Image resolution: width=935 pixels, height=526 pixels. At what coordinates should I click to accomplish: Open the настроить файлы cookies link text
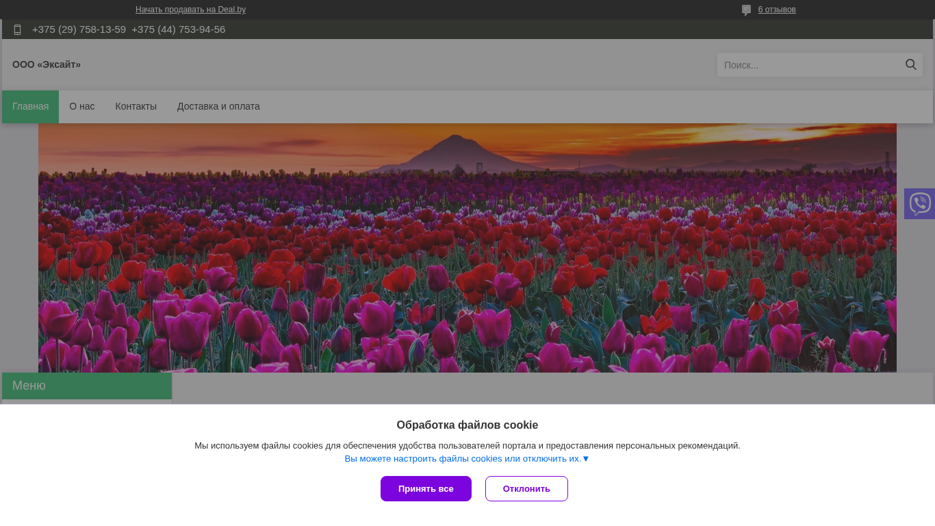[x=463, y=459]
